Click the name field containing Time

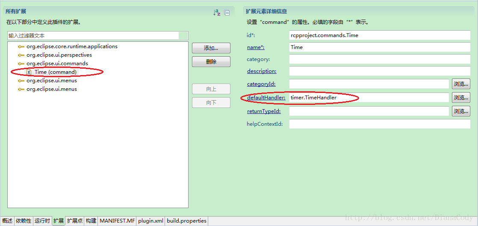(380, 47)
